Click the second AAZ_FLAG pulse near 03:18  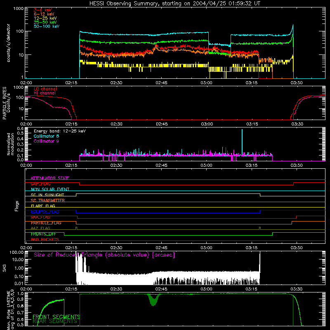[260, 228]
